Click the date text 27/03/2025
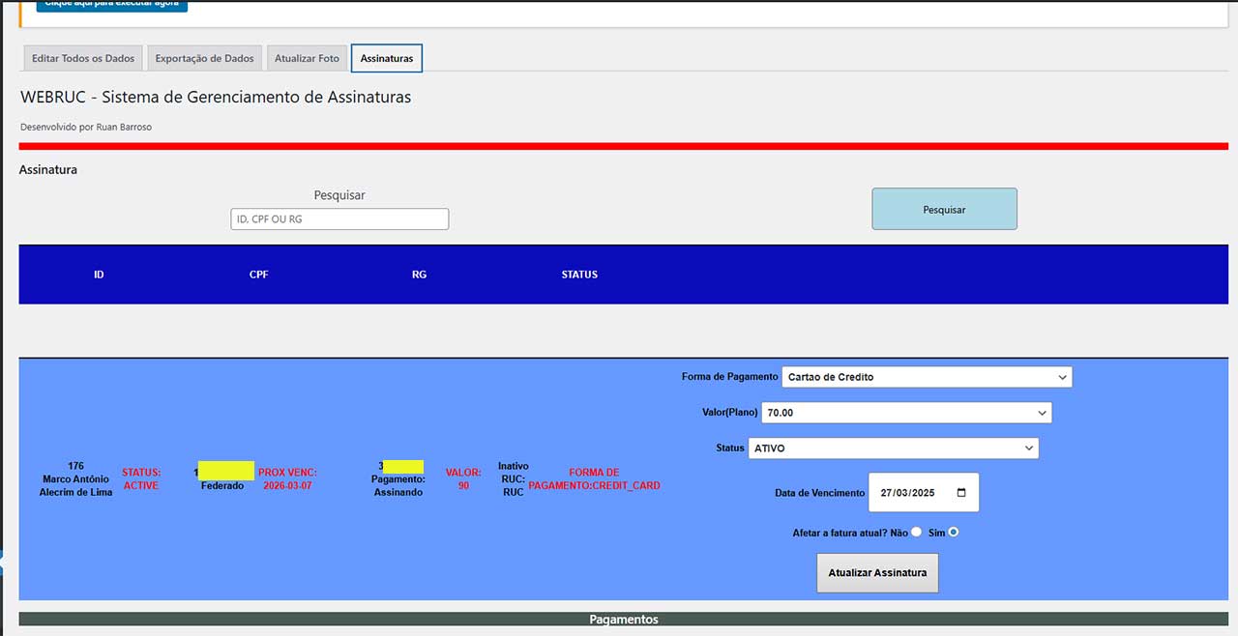This screenshot has width=1238, height=636. coord(909,493)
